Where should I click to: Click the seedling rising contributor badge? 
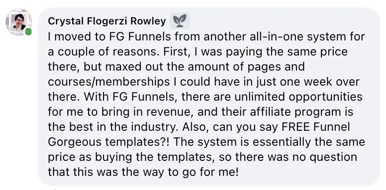180,21
